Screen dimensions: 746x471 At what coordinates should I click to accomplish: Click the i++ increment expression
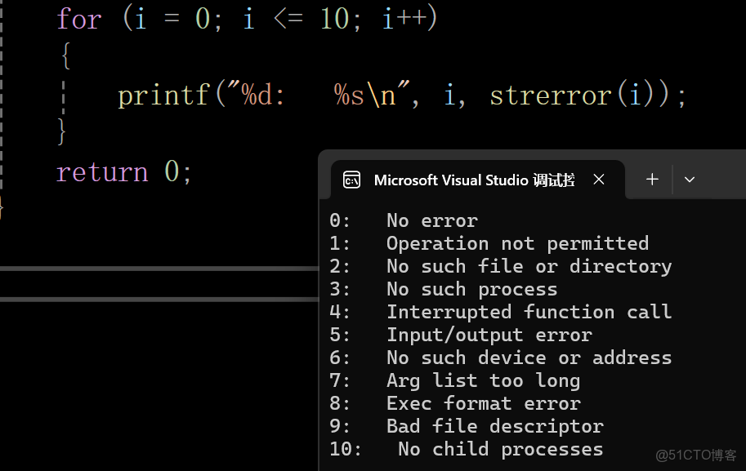click(x=409, y=19)
